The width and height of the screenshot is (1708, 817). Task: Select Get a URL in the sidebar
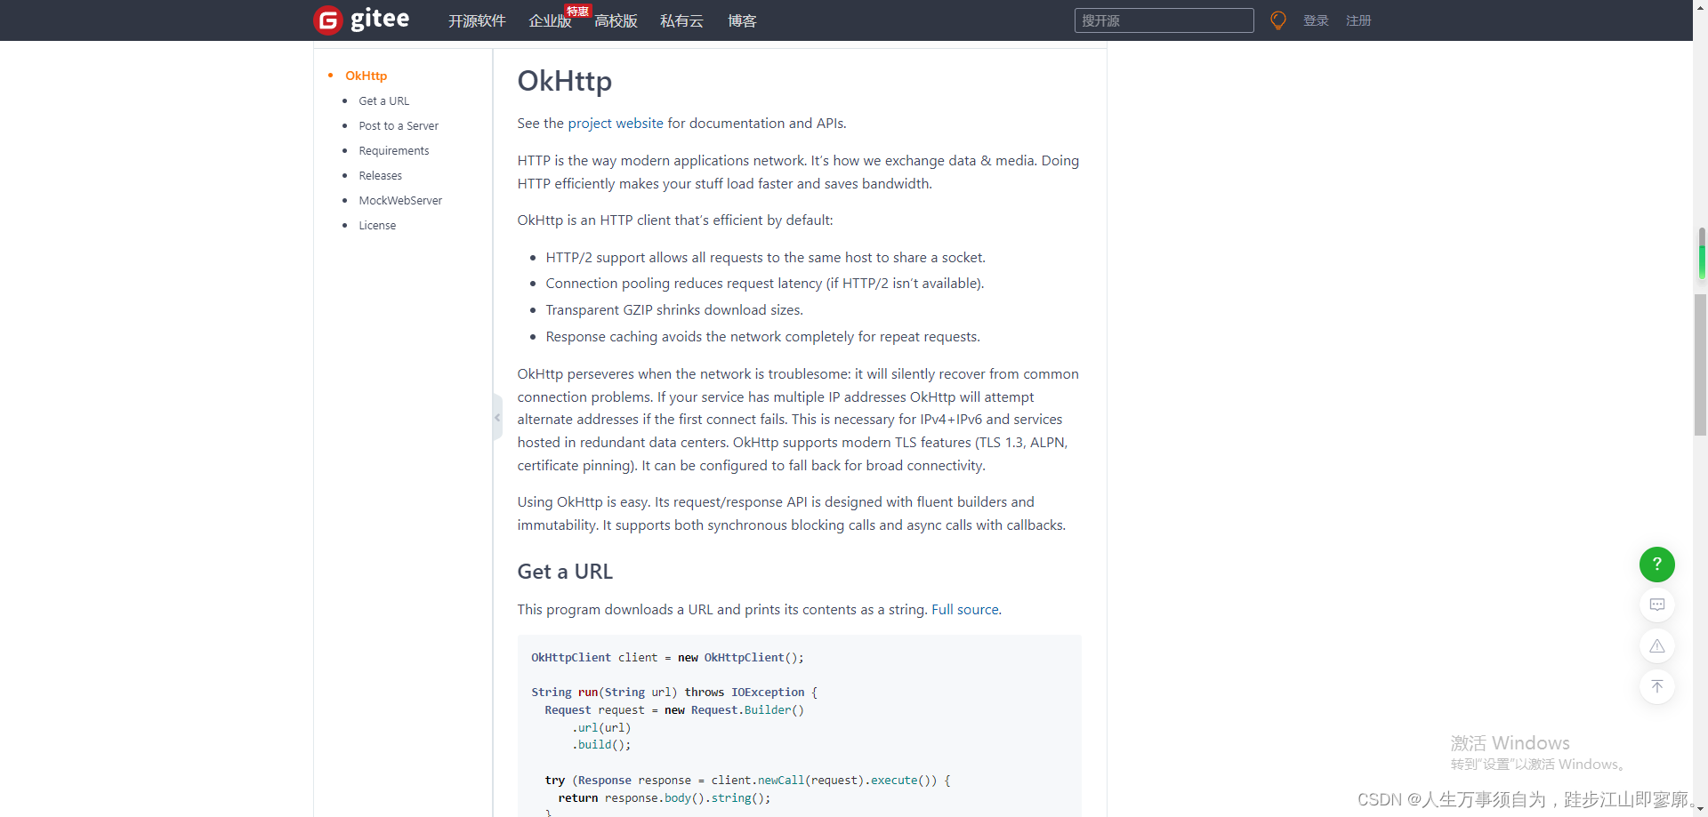click(384, 100)
